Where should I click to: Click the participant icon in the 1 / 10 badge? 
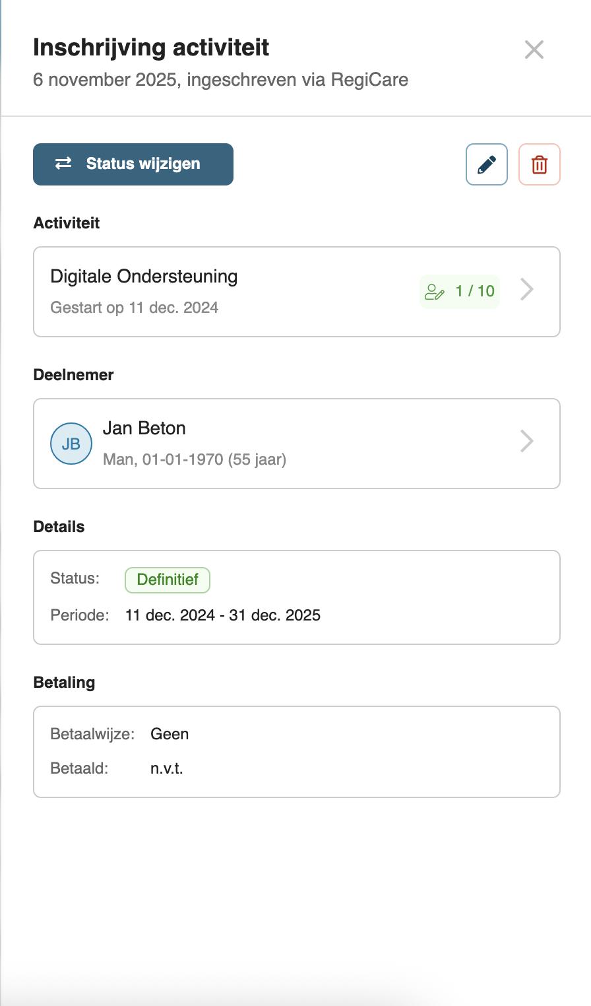(x=435, y=292)
